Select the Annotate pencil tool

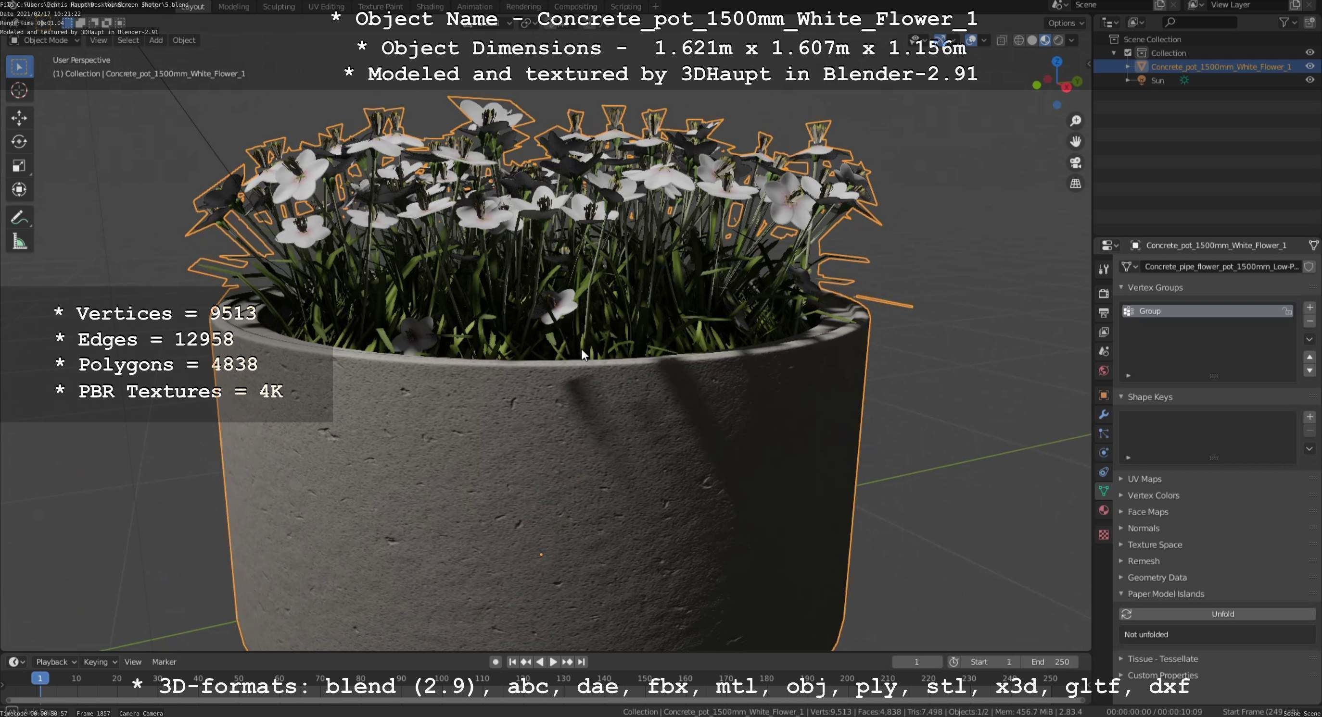pyautogui.click(x=20, y=217)
